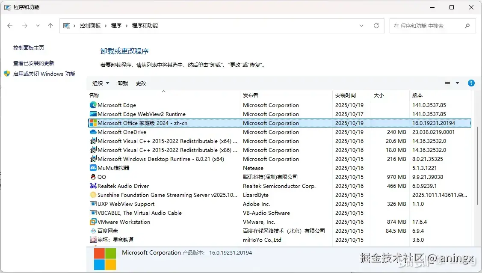Select the 百度网盘 program icon
482x273 pixels.
pyautogui.click(x=94, y=231)
